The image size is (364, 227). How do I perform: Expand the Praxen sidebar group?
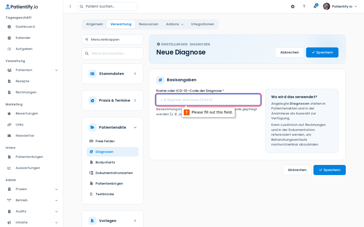(x=57, y=189)
